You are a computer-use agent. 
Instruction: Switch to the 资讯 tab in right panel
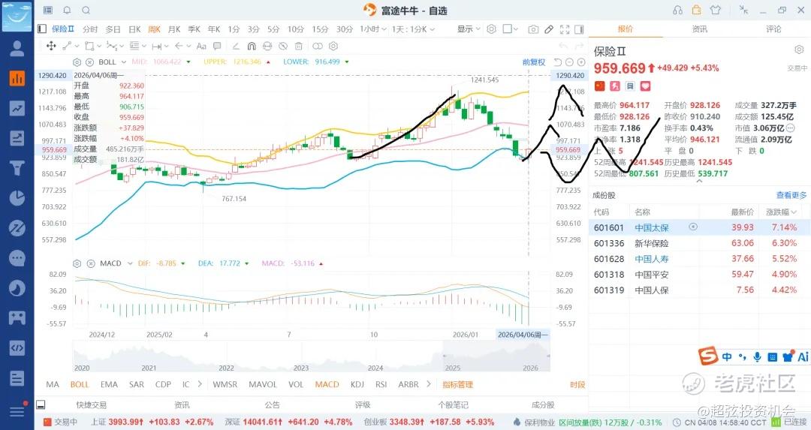[699, 29]
